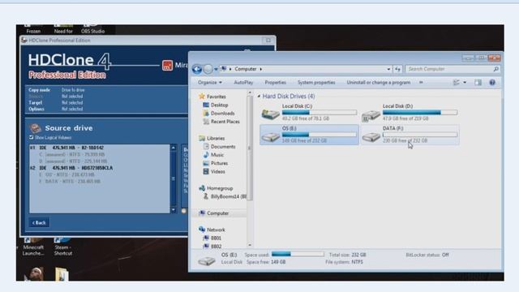Click HDClone drive list scroll down arrow
The height and width of the screenshot is (292, 519).
[173, 210]
